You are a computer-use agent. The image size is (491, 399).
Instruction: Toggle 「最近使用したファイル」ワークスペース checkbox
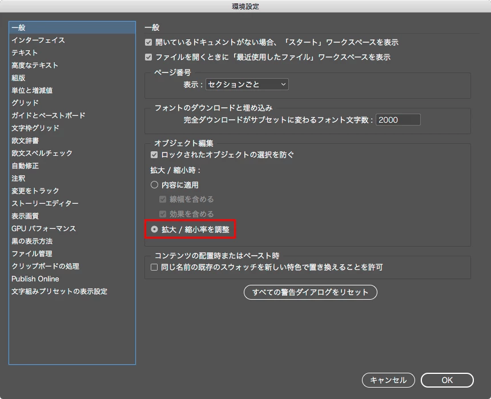pyautogui.click(x=148, y=57)
